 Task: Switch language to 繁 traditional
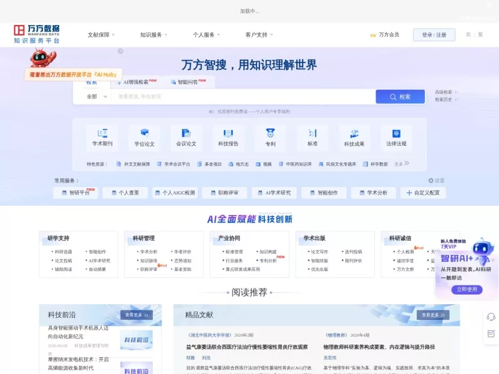tap(480, 35)
